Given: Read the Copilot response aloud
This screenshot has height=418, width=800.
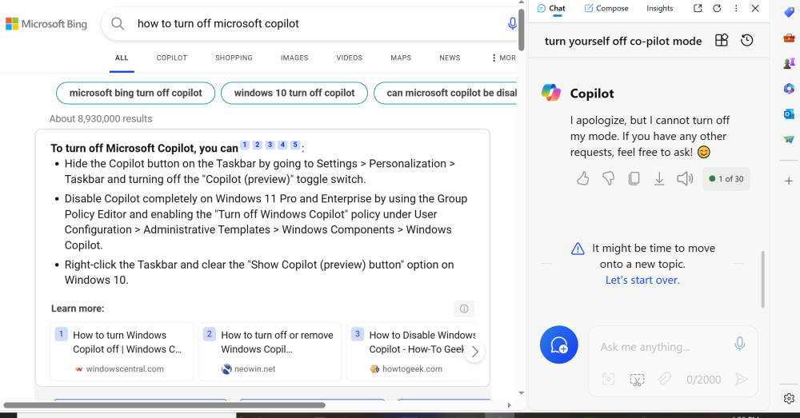Looking at the screenshot, I should pos(685,179).
